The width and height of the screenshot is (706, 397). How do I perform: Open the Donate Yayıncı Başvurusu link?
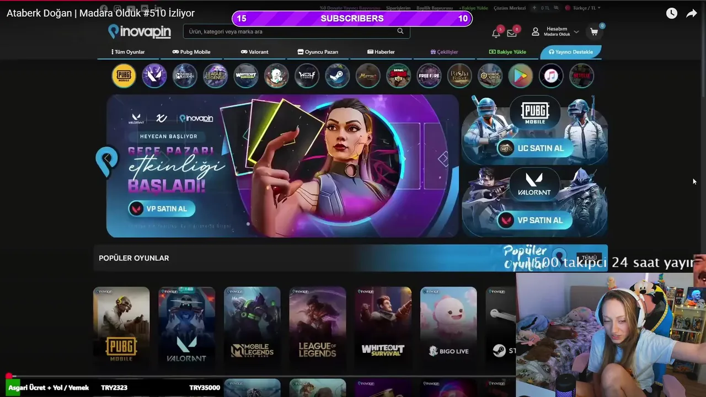pos(350,8)
